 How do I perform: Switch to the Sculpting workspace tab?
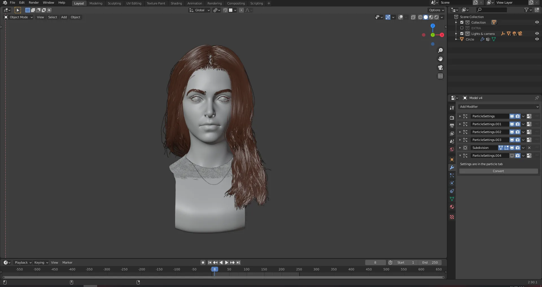114,3
